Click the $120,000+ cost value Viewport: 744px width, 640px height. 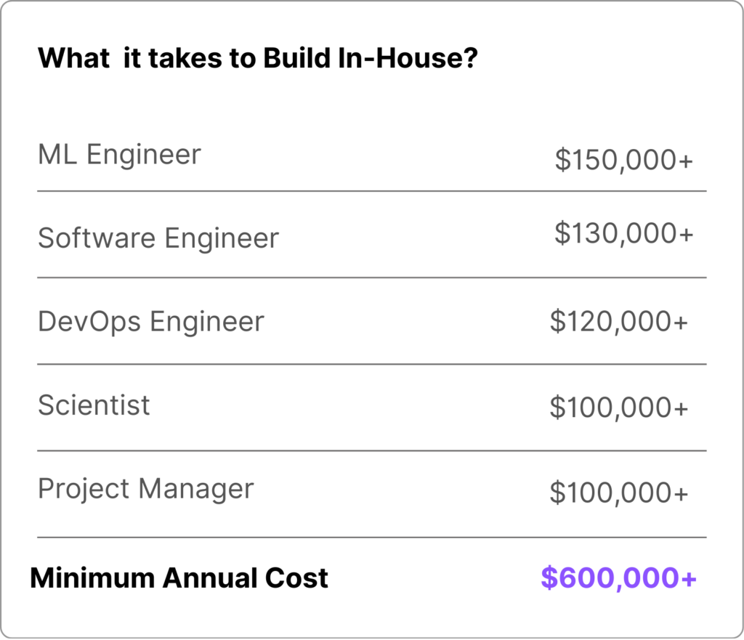618,321
